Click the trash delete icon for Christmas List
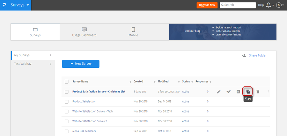This screenshot has width=287, height=136. pyautogui.click(x=258, y=92)
